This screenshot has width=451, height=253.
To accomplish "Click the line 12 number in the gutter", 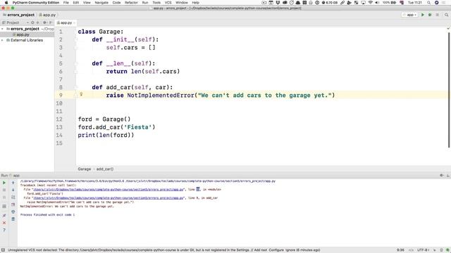I will pyautogui.click(x=59, y=119).
